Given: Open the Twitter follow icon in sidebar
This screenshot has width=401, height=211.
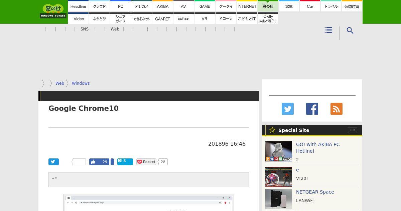Looking at the screenshot, I should 288,109.
